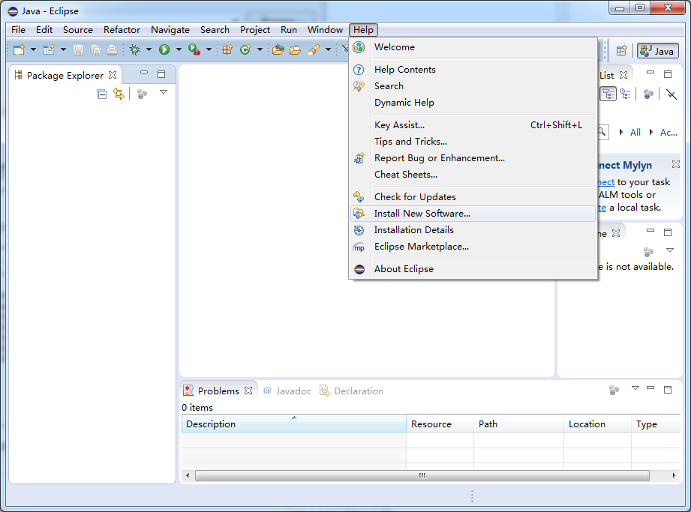This screenshot has height=512, width=691.
Task: Click Hide Completed Tasks in Task List
Action: point(671,94)
